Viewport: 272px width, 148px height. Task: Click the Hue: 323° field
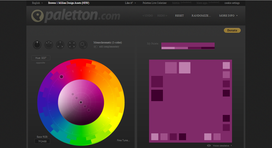[x=41, y=58]
